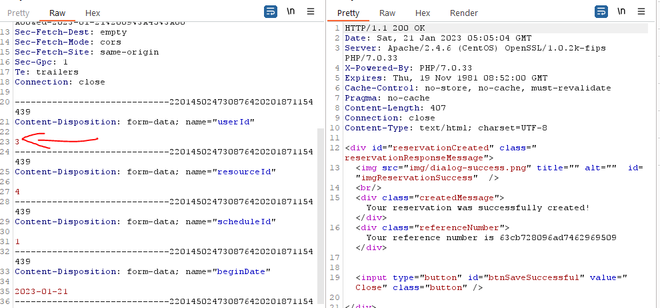
Task: Open the request Hex tab
Action: click(93, 13)
